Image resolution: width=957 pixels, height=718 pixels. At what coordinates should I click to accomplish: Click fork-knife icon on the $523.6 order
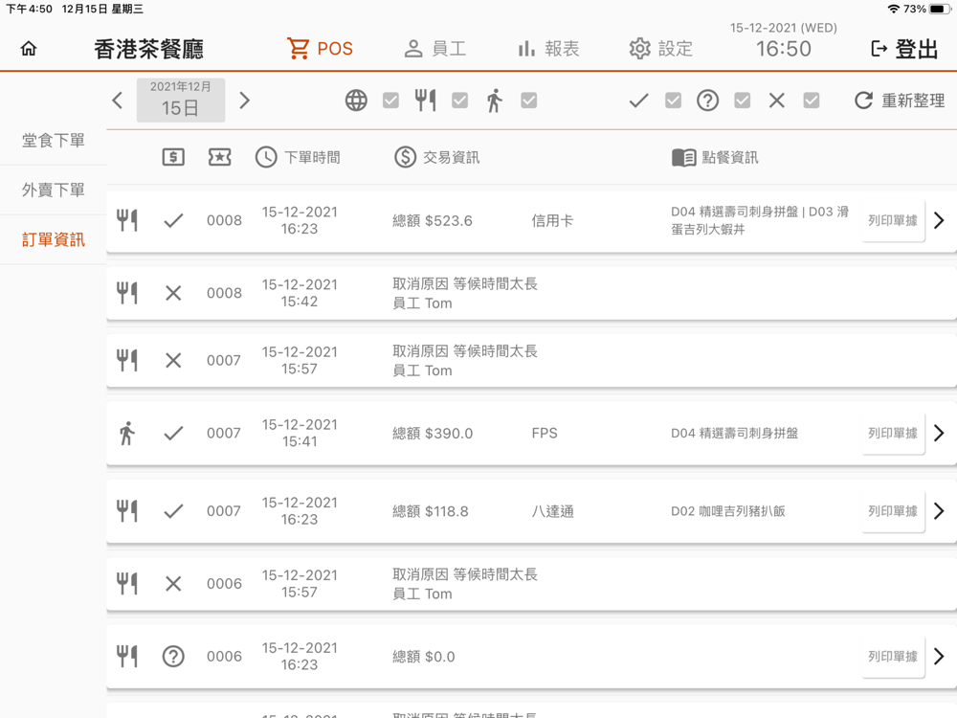pos(127,220)
